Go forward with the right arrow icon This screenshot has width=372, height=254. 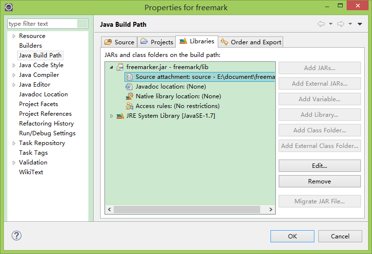341,24
